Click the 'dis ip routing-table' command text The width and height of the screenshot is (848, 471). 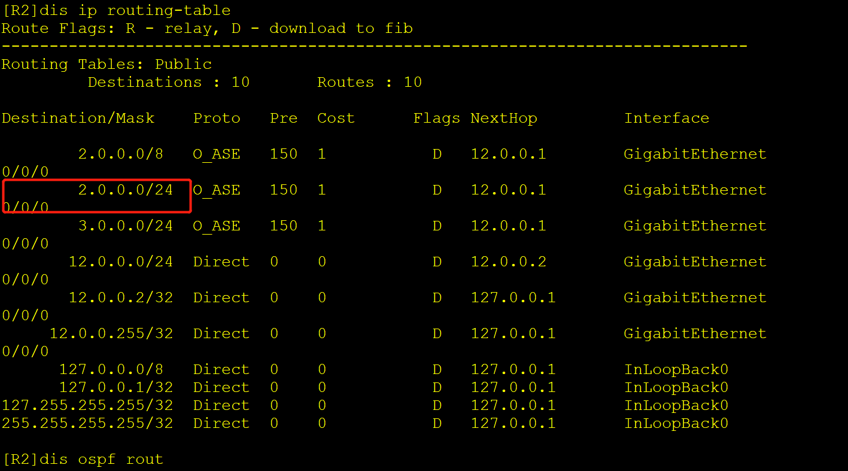pos(136,10)
